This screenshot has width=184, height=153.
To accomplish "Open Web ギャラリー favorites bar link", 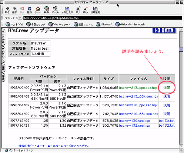I will point(60,24).
